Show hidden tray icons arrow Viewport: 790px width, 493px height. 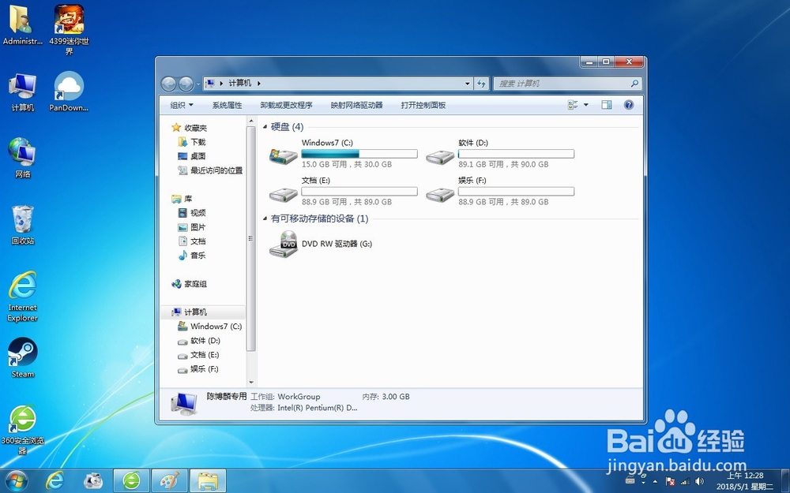pos(656,481)
